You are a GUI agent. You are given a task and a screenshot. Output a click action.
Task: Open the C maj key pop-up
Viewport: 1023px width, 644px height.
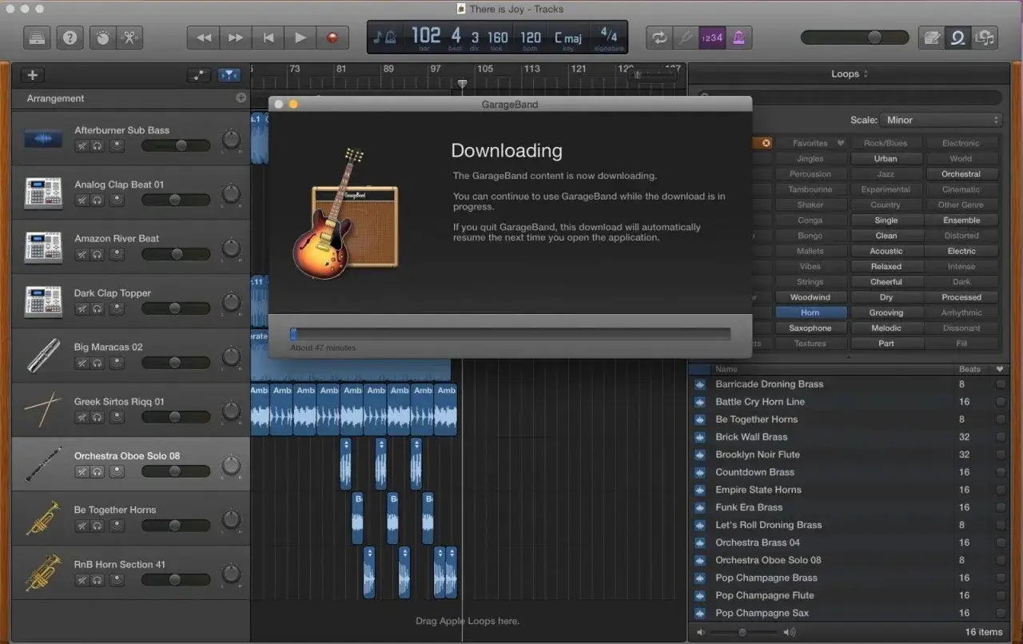(568, 37)
